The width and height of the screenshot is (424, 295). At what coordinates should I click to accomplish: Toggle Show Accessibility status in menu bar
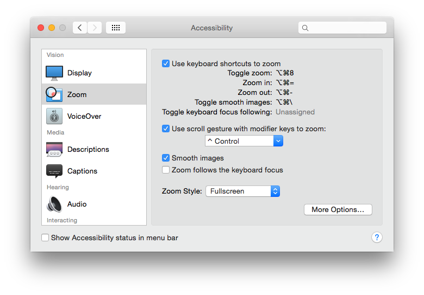(45, 238)
